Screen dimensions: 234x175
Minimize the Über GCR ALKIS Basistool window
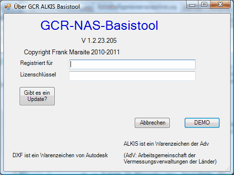point(192,5)
